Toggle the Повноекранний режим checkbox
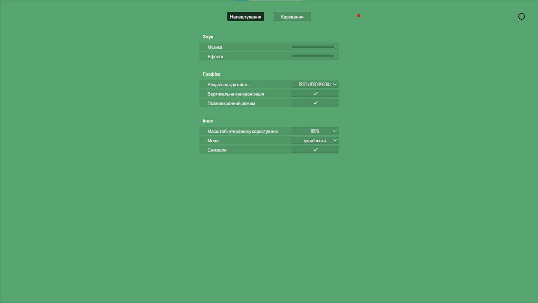The width and height of the screenshot is (538, 303). click(x=315, y=103)
